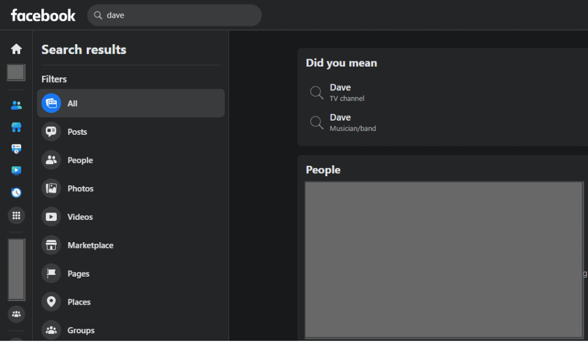
Task: Click the Home icon in the left sidebar
Action: 16,49
